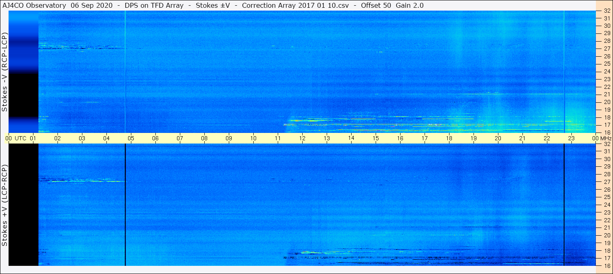Select hour 08 on the UTC time axis
The width and height of the screenshot is (613, 274).
click(204, 138)
